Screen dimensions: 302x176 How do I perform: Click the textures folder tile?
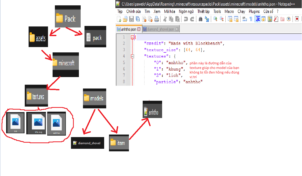(37, 96)
